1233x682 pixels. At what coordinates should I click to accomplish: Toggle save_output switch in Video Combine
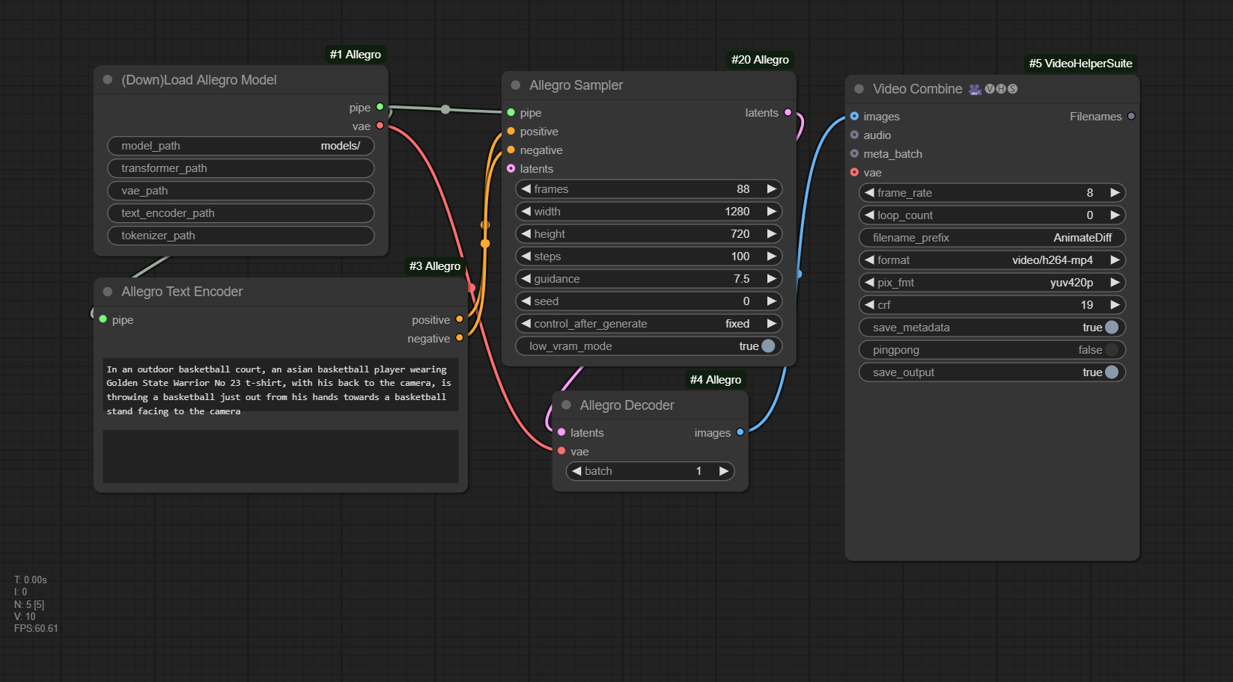pos(1112,372)
